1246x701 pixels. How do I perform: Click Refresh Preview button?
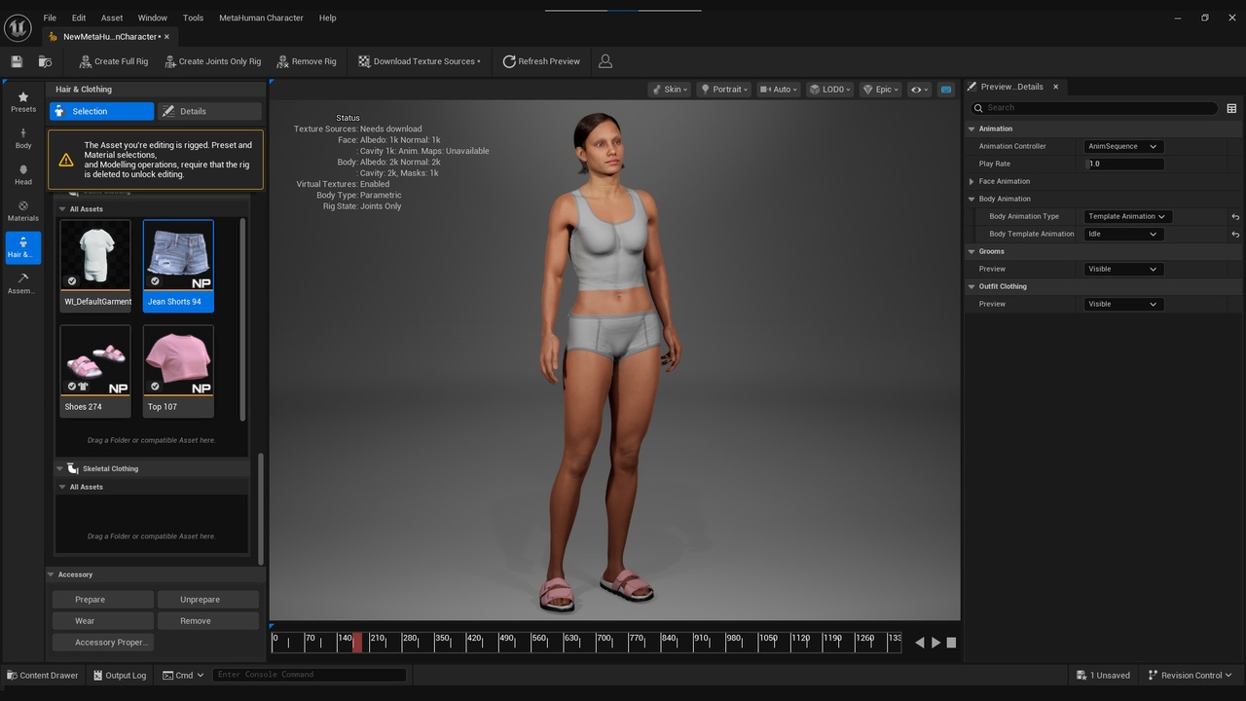coord(541,61)
